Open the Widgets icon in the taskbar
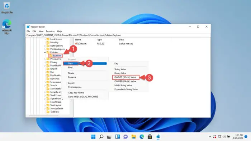 [118, 137]
